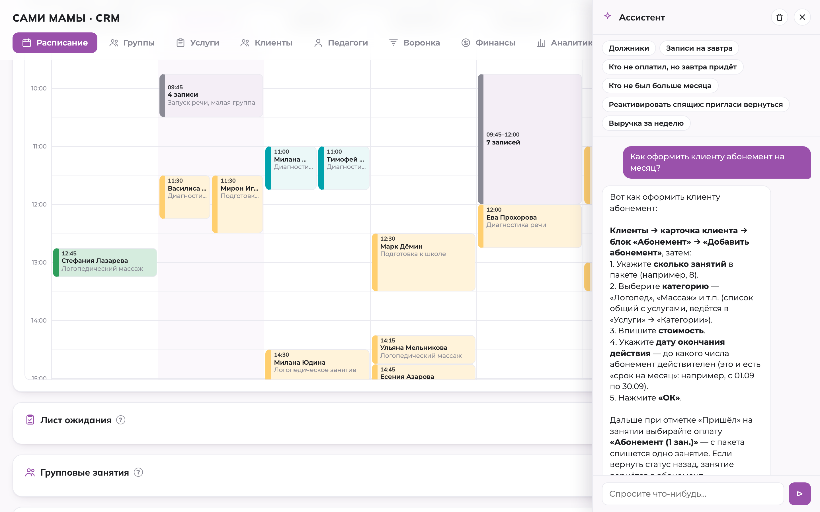The height and width of the screenshot is (512, 820).
Task: Click the Групповые занятия heading
Action: click(85, 472)
